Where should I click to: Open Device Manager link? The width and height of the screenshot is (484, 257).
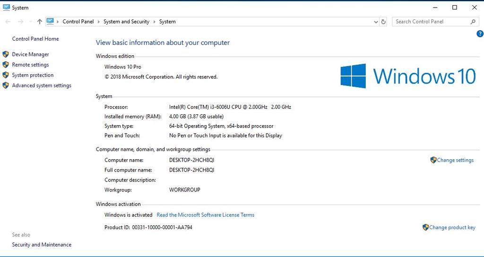[30, 54]
